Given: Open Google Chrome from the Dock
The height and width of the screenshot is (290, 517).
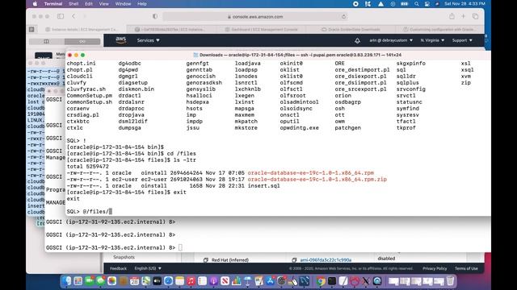Looking at the screenshot, I should [320, 281].
